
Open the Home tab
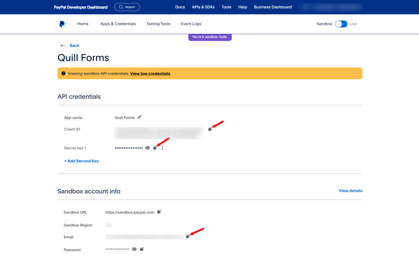[x=83, y=24]
